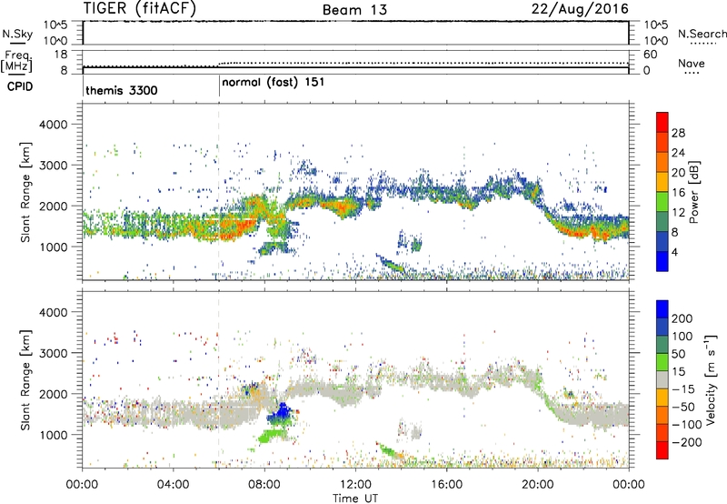Click the blue bottom of the Power colorbar
Screen dimensions: 727x504
coord(662,261)
